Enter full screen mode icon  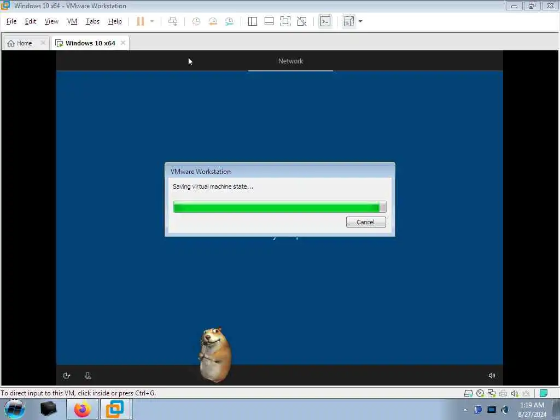[285, 21]
